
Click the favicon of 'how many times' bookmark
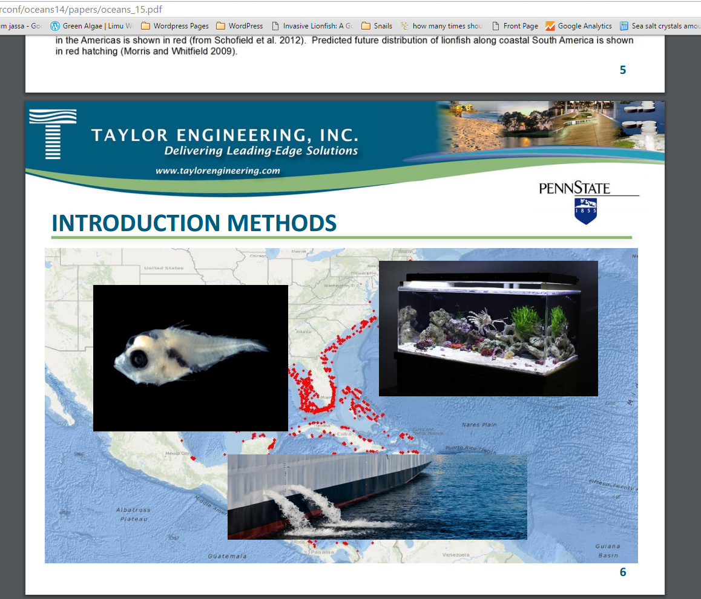pos(404,26)
